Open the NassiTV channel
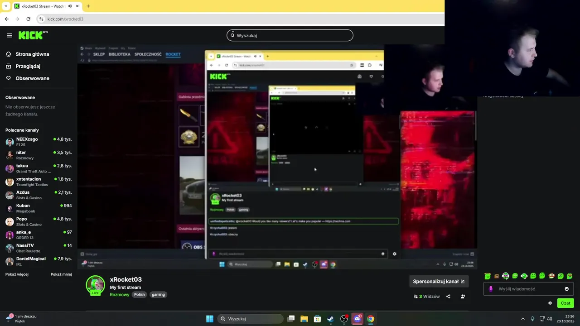This screenshot has height=326, width=580. 39,248
